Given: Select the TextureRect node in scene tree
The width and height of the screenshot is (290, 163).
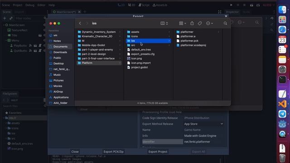Looking at the screenshot, I should [19, 30].
